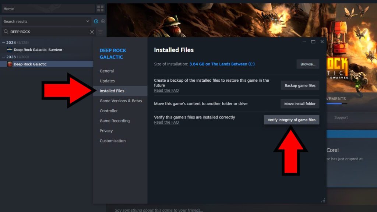This screenshot has height=212, width=377.
Task: Select the Installed Files tab
Action: tap(120, 91)
